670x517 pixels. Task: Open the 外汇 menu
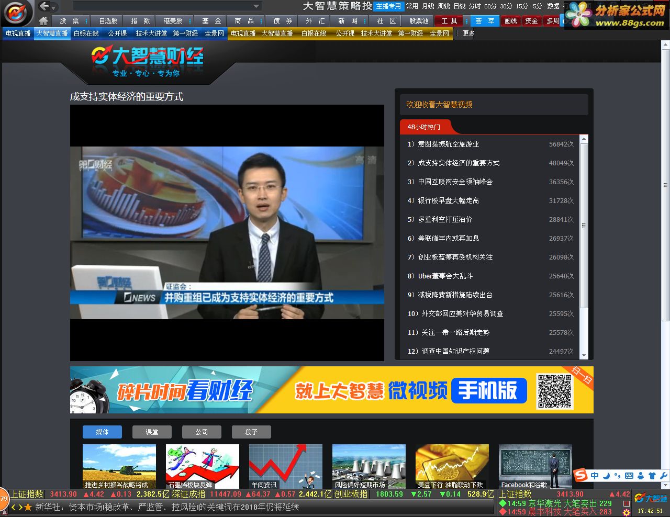[x=315, y=21]
